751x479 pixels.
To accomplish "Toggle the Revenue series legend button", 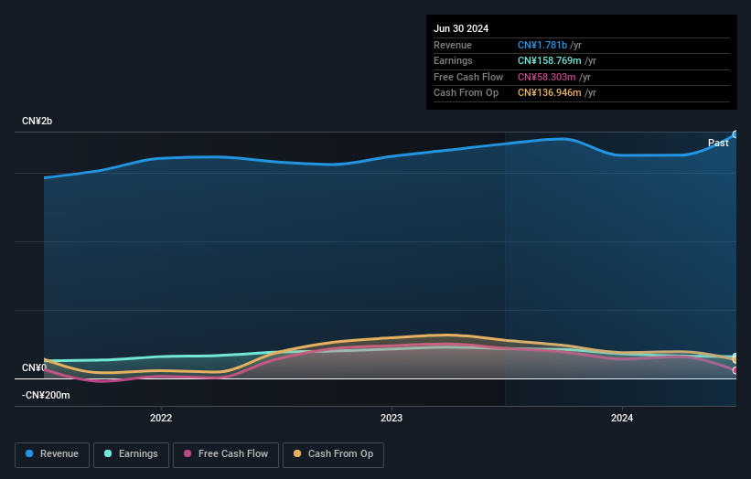I will (x=52, y=454).
